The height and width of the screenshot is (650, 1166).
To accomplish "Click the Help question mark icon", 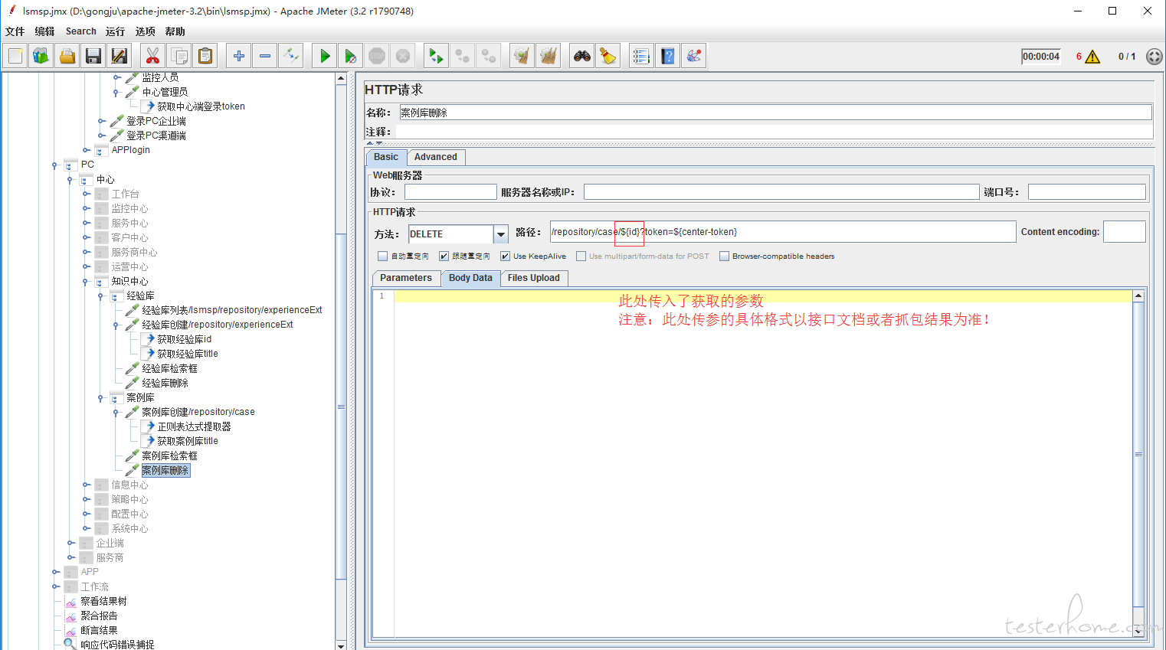I will click(x=668, y=56).
